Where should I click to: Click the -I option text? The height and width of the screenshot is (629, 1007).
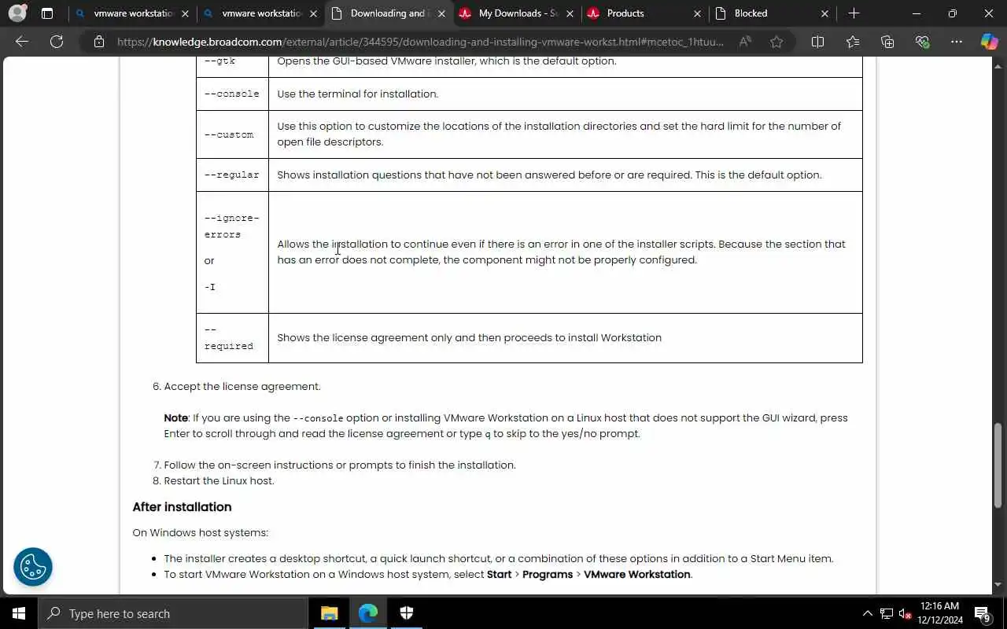tap(210, 287)
